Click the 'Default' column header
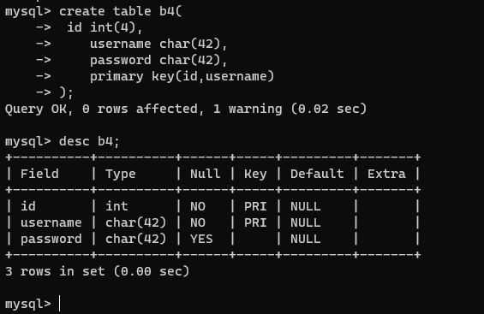The image size is (484, 314). (x=317, y=174)
